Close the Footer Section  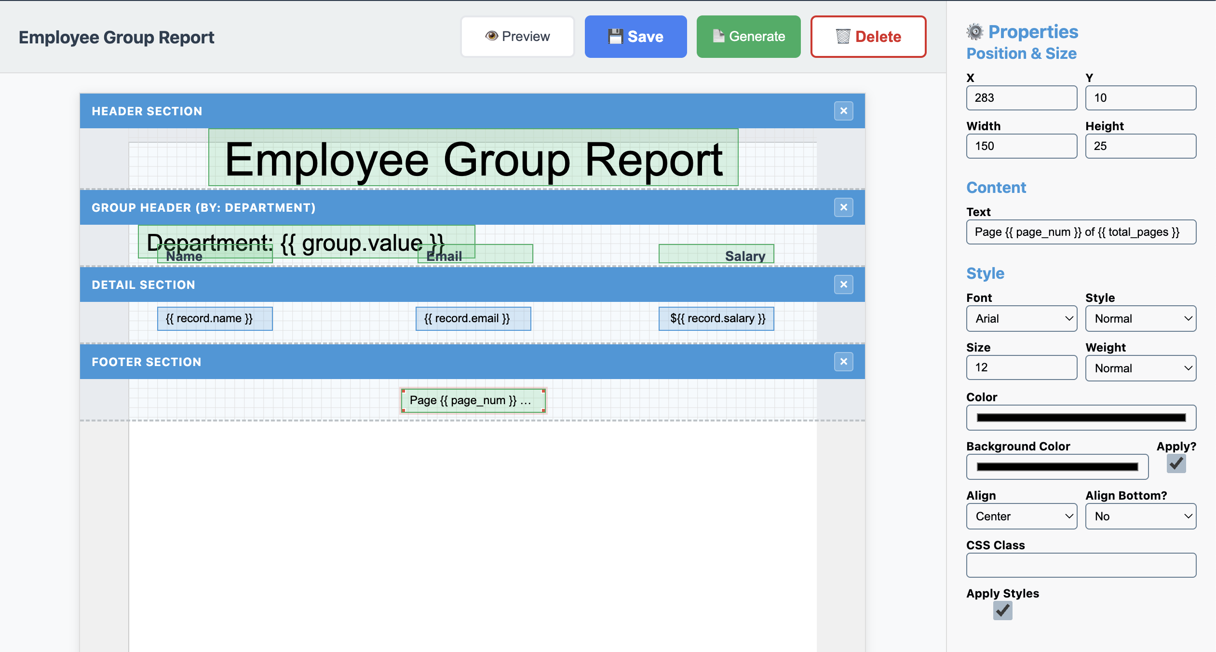point(844,361)
